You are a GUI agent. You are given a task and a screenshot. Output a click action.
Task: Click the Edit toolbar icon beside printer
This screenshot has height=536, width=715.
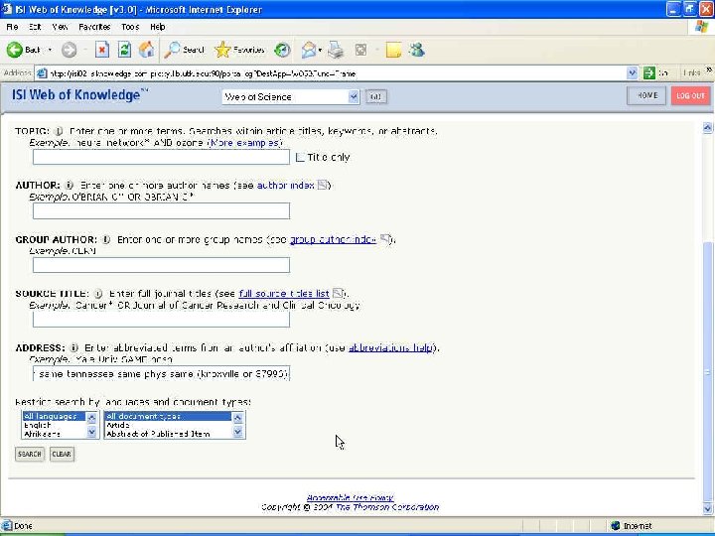click(360, 50)
